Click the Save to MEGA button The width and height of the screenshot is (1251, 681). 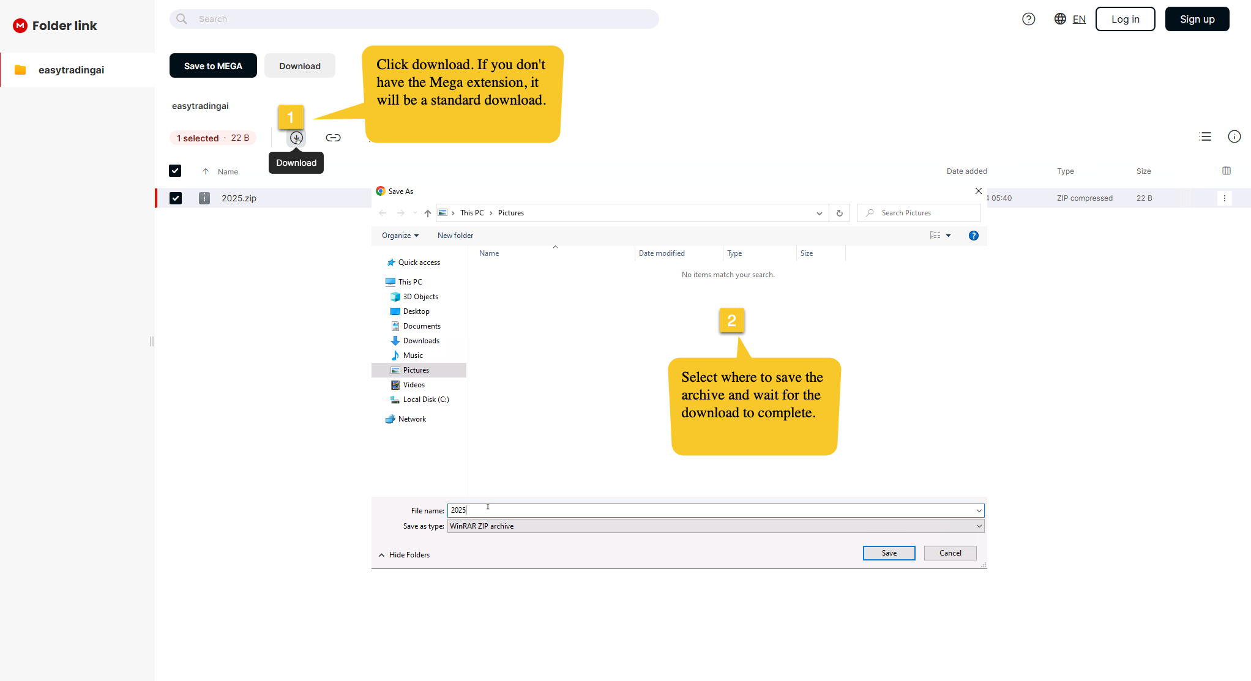pyautogui.click(x=213, y=66)
